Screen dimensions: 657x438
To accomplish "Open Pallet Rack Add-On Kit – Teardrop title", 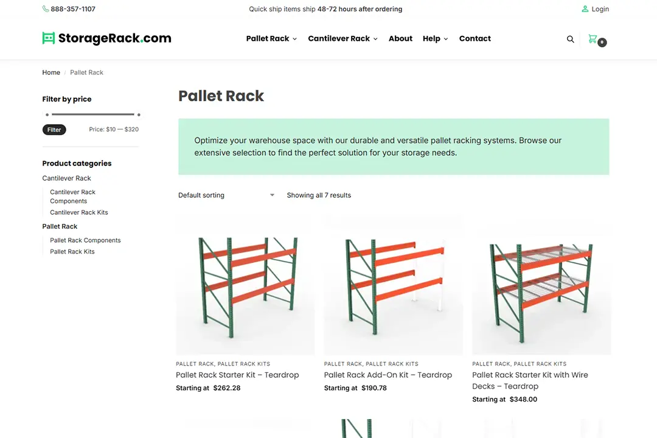I will (x=388, y=375).
